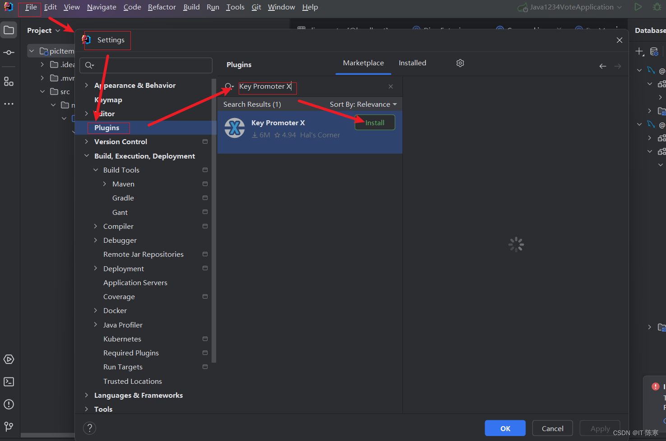Open the Java1234VoteApplication run configuration dropdown
Viewport: 666px width, 441px height.
coord(570,7)
